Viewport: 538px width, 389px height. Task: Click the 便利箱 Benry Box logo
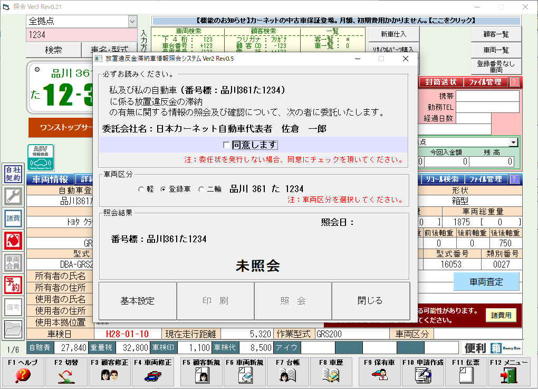(492, 348)
